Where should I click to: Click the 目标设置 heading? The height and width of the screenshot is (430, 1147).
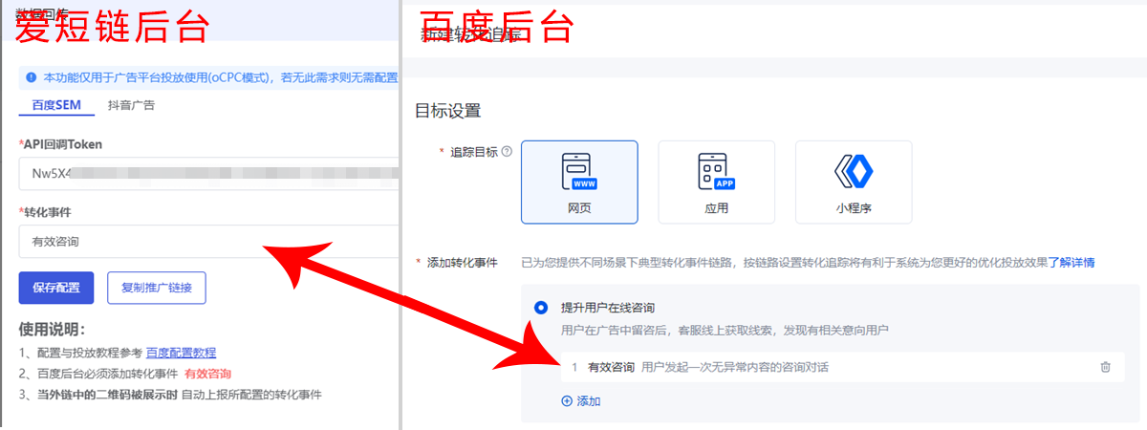[x=447, y=111]
